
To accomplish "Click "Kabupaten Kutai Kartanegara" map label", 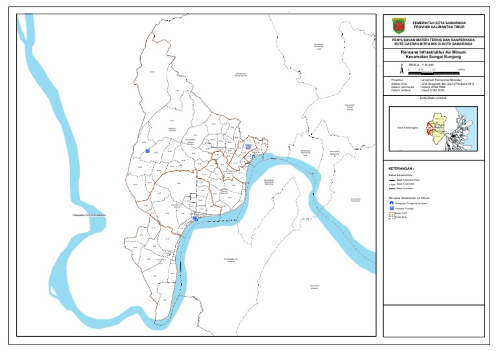I will 89,215.
